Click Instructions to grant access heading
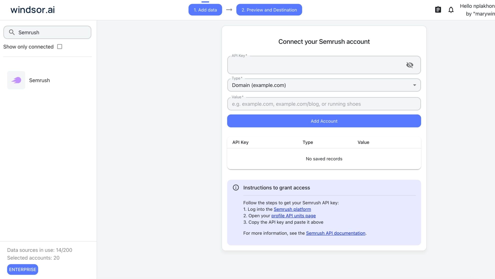The height and width of the screenshot is (279, 495). [x=276, y=188]
